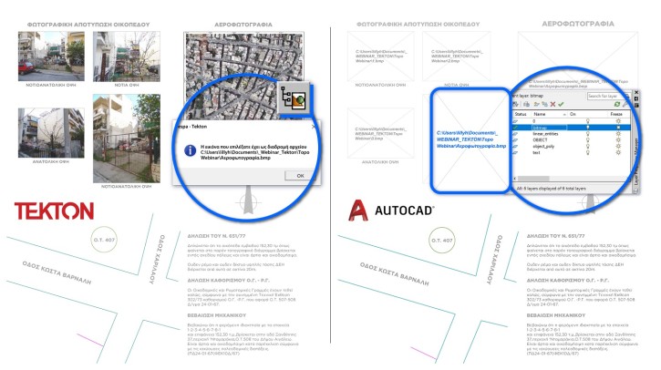
Task: Click the Webinar1.bmp placeholder in AutoCAD
Action: [381, 57]
